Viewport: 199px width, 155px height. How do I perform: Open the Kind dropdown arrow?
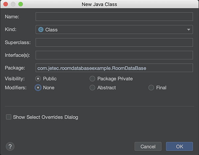(189, 30)
